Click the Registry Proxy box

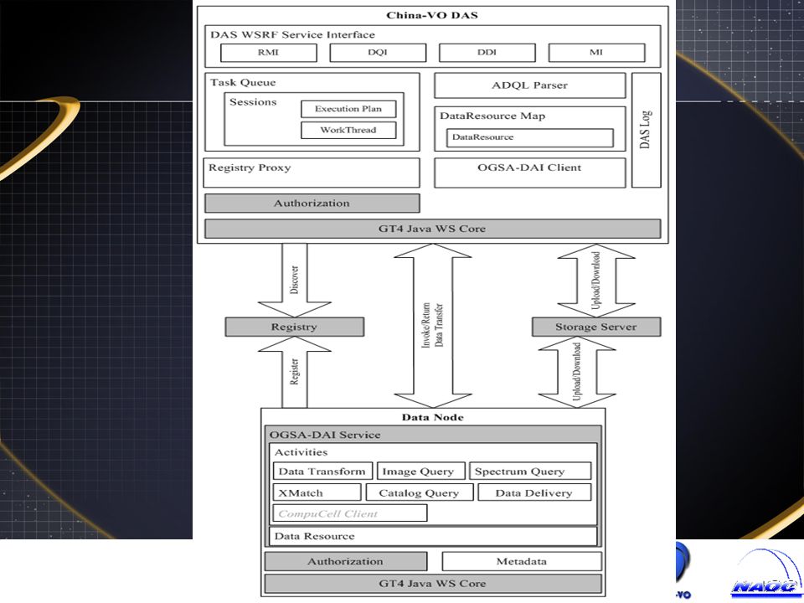[312, 173]
